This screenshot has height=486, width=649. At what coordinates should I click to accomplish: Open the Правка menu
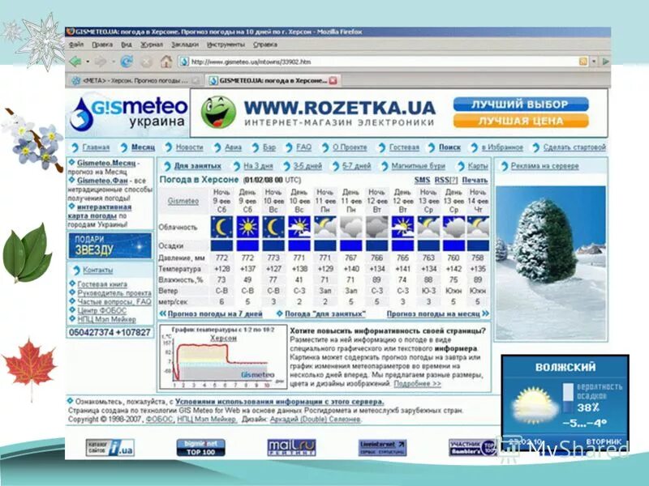pyautogui.click(x=102, y=45)
